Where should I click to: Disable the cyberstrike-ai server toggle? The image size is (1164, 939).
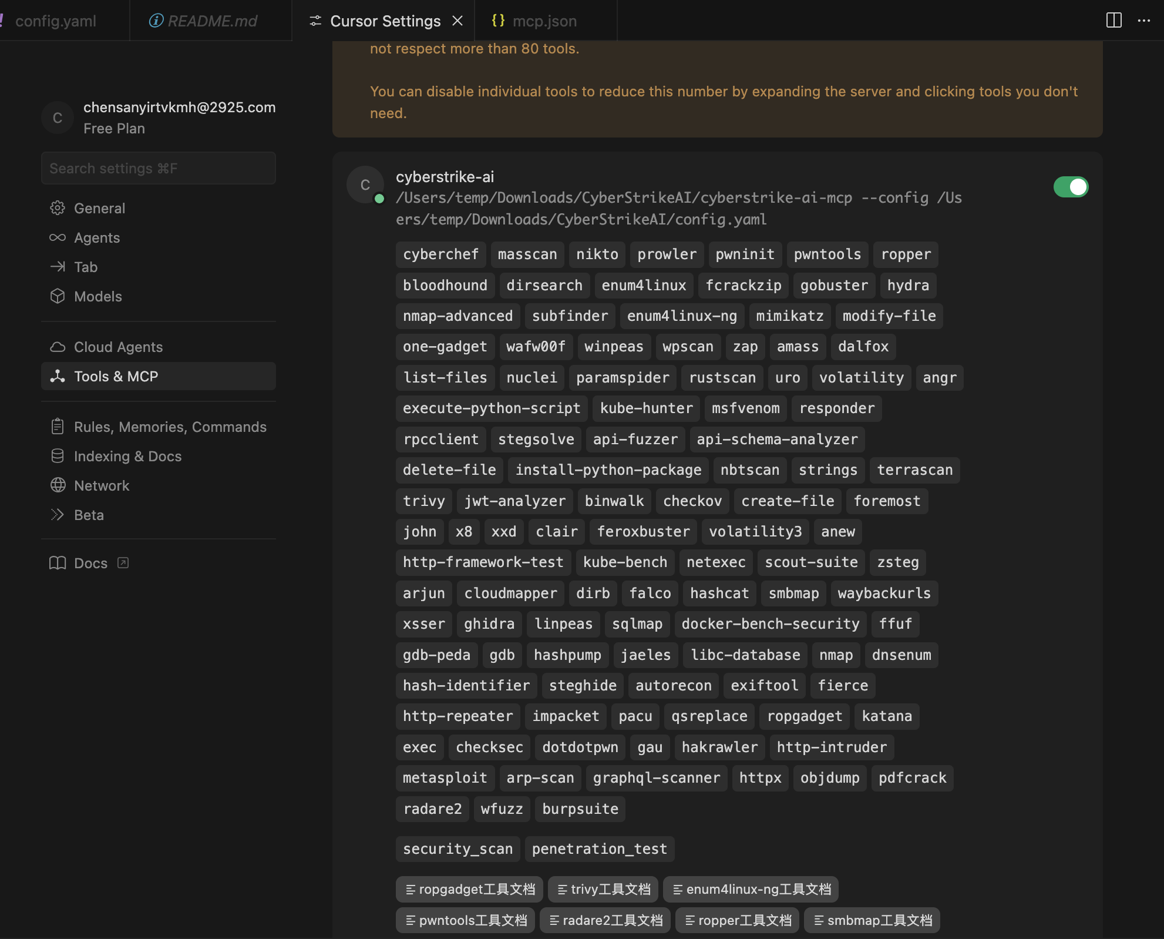(x=1071, y=187)
